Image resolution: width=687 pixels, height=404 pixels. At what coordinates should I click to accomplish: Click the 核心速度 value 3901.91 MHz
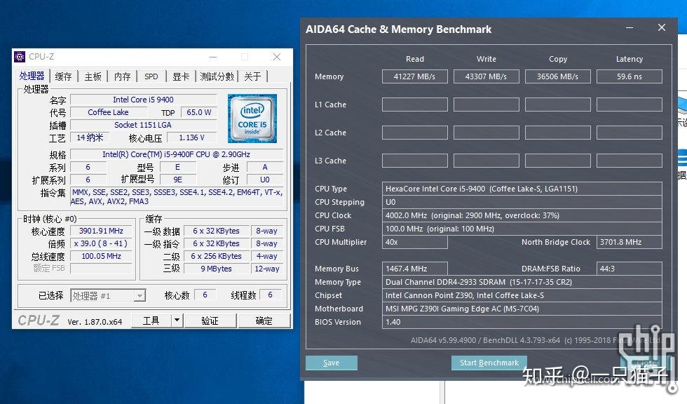coord(101,231)
